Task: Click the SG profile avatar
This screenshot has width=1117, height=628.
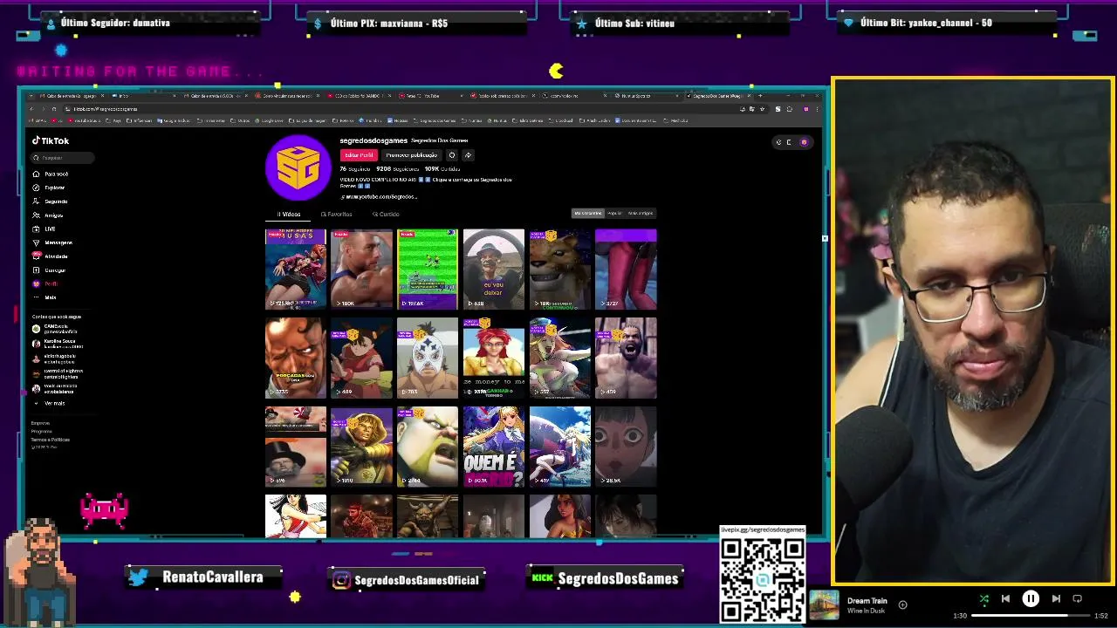Action: [x=298, y=167]
